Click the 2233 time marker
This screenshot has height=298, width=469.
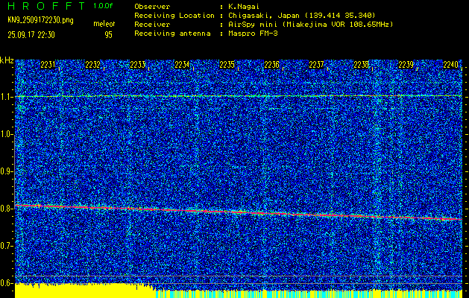click(138, 65)
